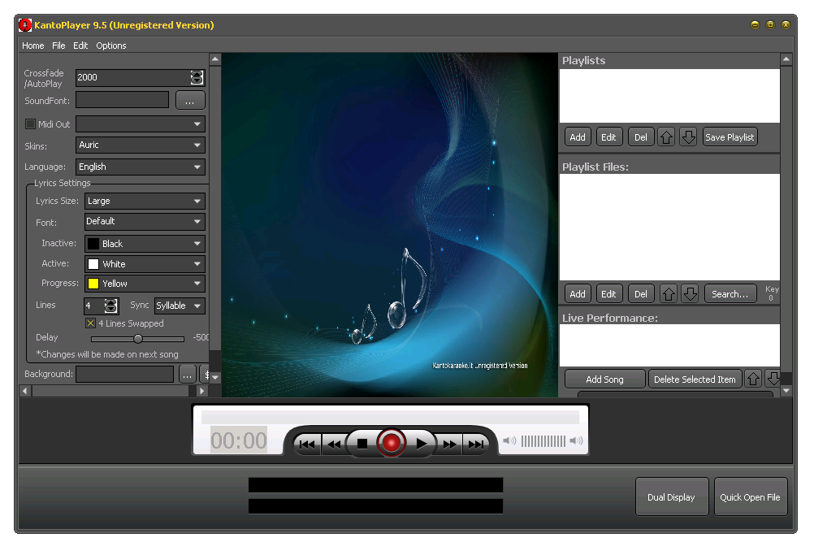Click the Lines count stepper
The image size is (814, 555).
point(110,306)
